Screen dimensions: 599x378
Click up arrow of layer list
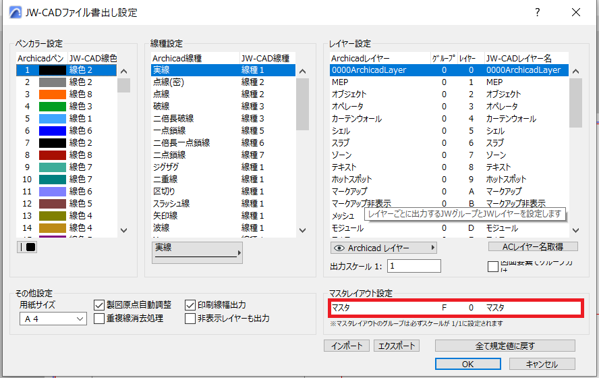pyautogui.click(x=575, y=71)
